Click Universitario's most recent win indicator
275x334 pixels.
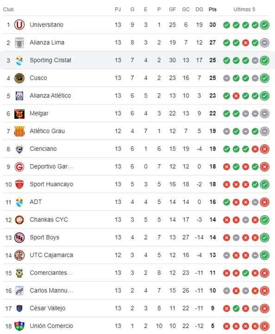265,25
